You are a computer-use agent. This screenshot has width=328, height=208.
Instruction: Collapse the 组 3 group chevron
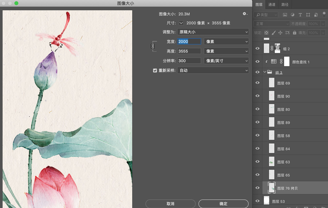265,72
